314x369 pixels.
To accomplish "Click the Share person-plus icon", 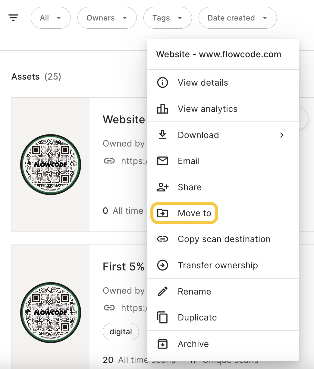I will point(163,187).
